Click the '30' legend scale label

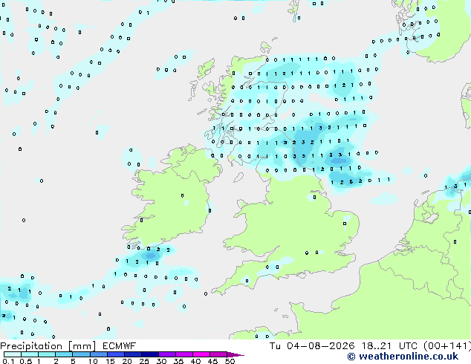click(x=161, y=361)
